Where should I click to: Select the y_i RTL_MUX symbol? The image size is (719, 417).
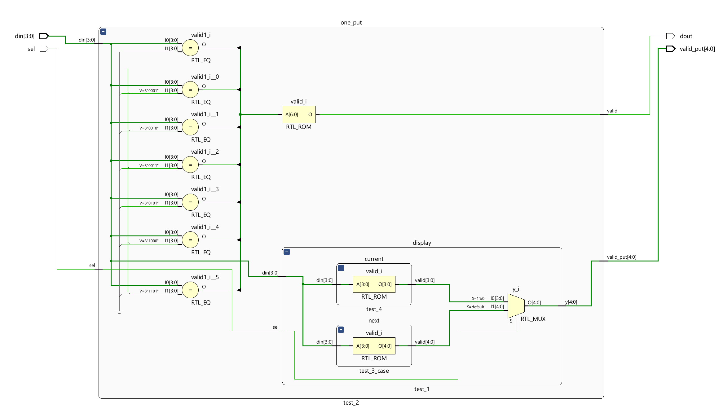coord(516,306)
